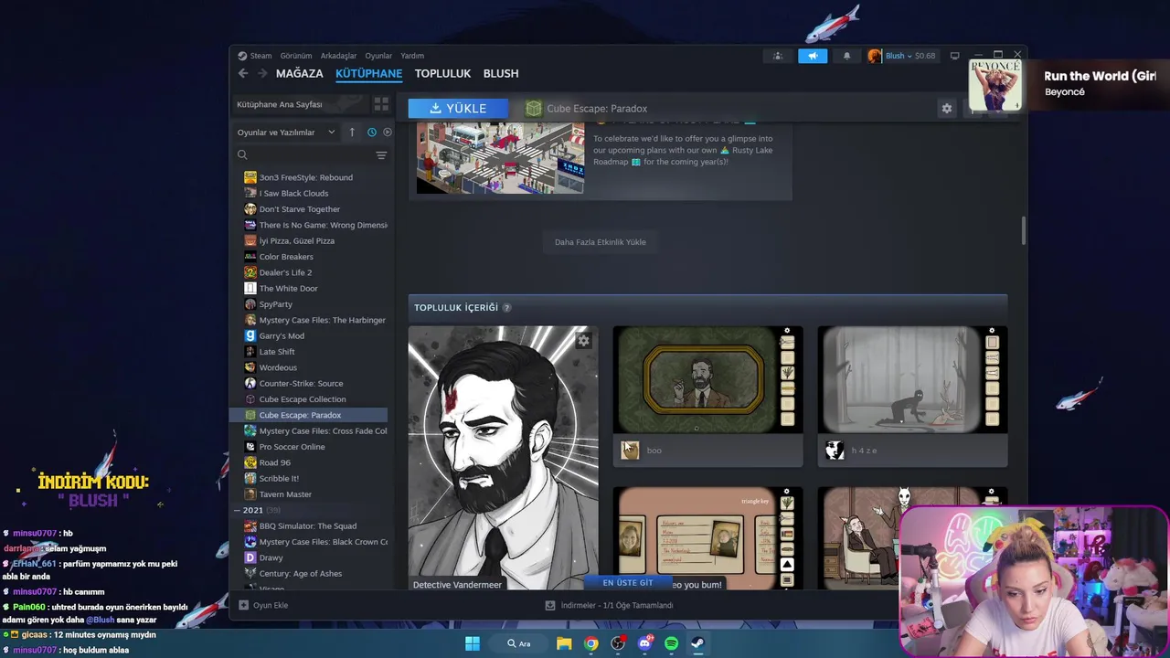The width and height of the screenshot is (1170, 658).
Task: Open File Explorer on the taskbar
Action: [x=564, y=643]
